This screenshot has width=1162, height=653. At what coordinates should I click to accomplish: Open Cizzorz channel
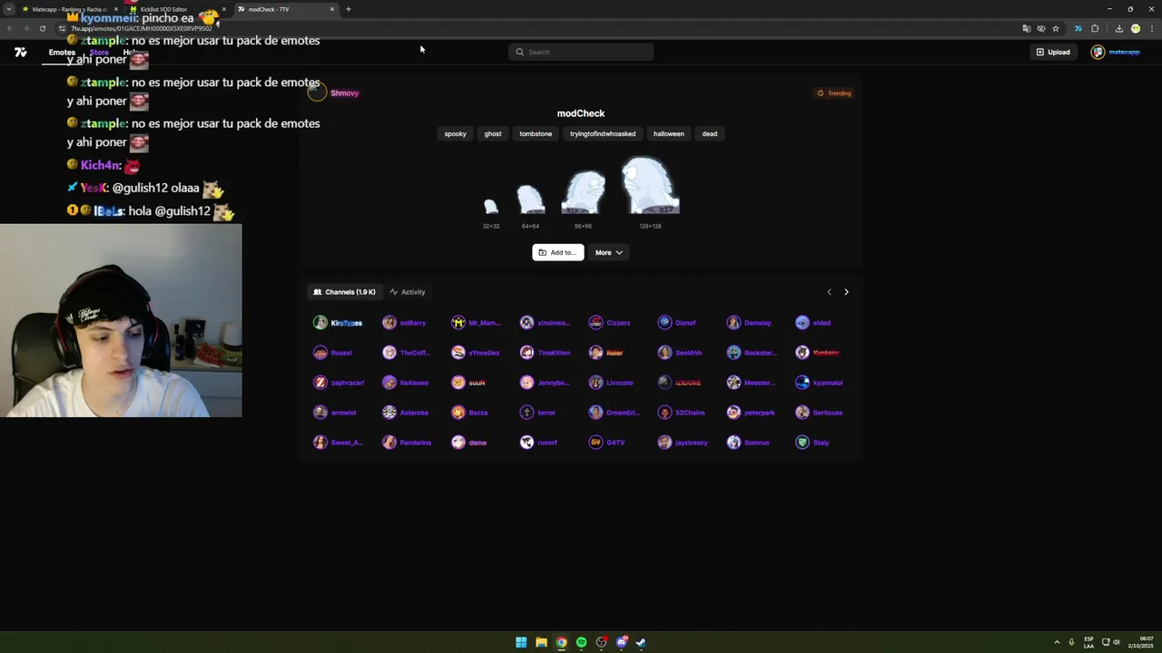click(x=609, y=323)
